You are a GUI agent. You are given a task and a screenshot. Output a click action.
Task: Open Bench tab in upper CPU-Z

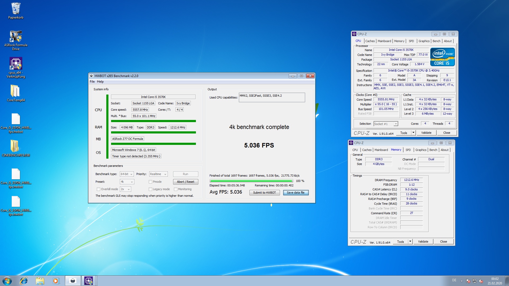(x=436, y=41)
